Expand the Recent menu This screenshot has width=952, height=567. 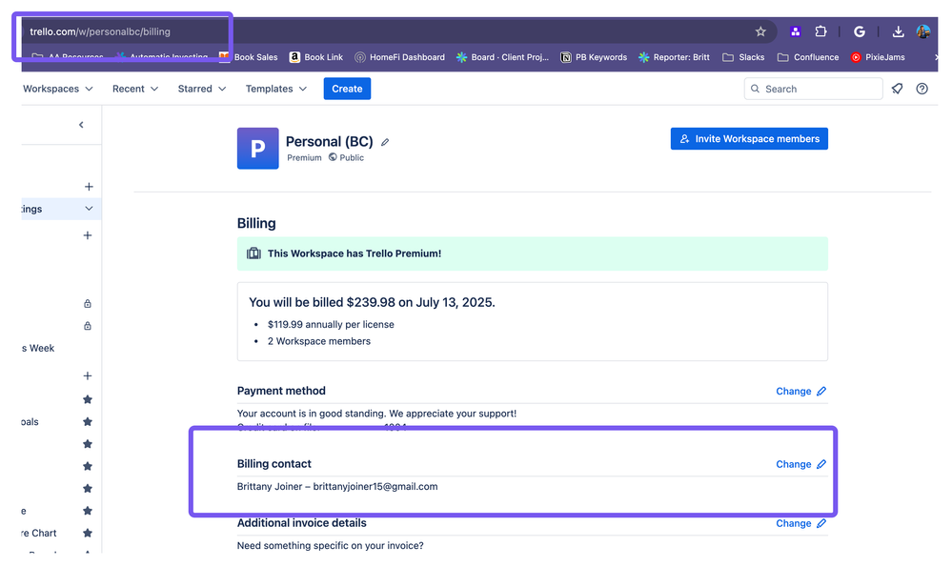pyautogui.click(x=135, y=89)
